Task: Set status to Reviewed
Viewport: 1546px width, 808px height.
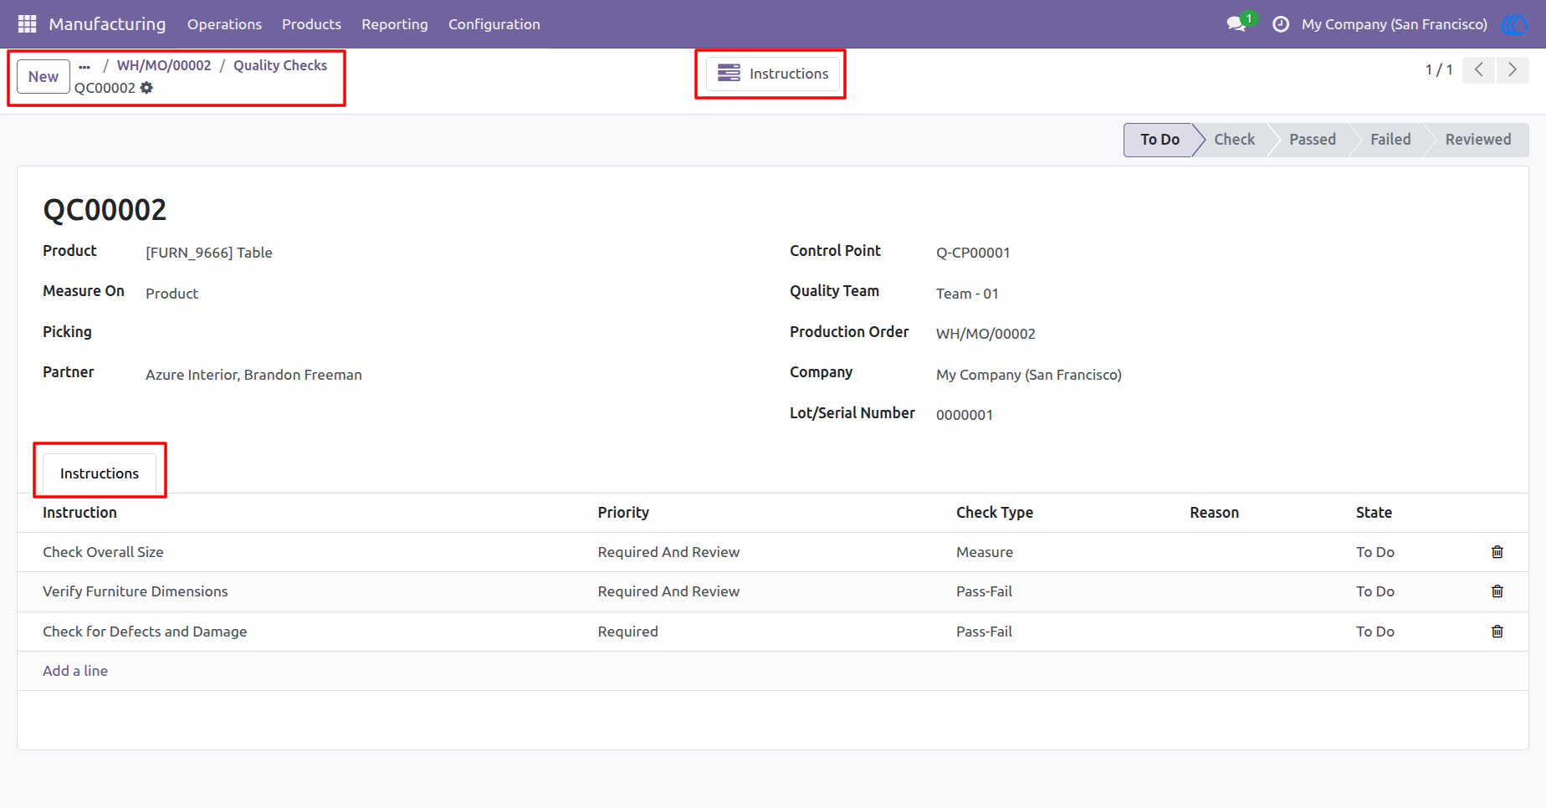Action: pos(1478,140)
